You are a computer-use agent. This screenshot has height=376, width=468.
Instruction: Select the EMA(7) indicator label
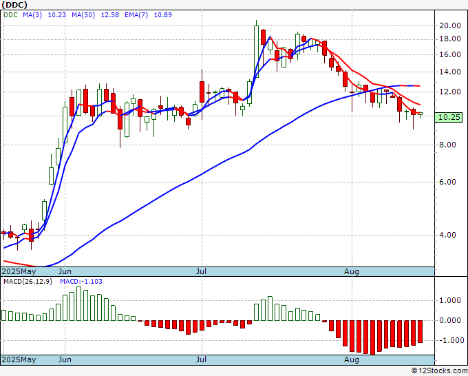[136, 15]
